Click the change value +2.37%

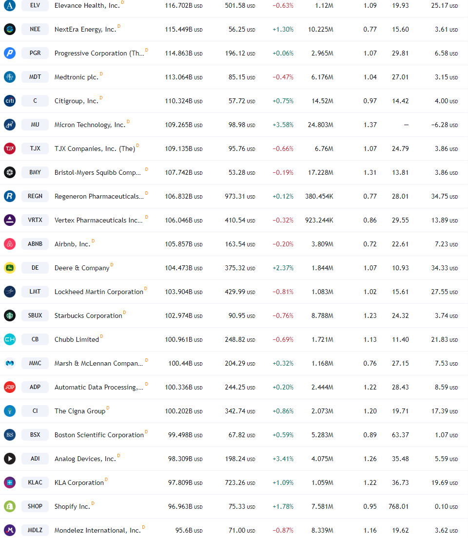point(283,268)
